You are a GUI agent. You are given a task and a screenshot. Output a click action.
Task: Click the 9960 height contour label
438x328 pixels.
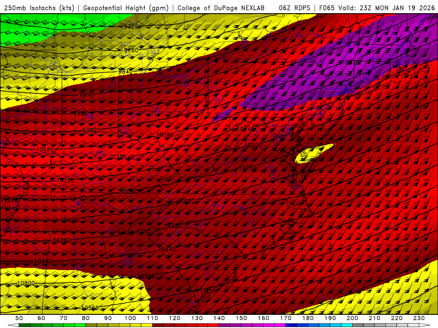pyautogui.click(x=80, y=114)
